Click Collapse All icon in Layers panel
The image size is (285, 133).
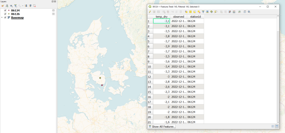pos(30,6)
